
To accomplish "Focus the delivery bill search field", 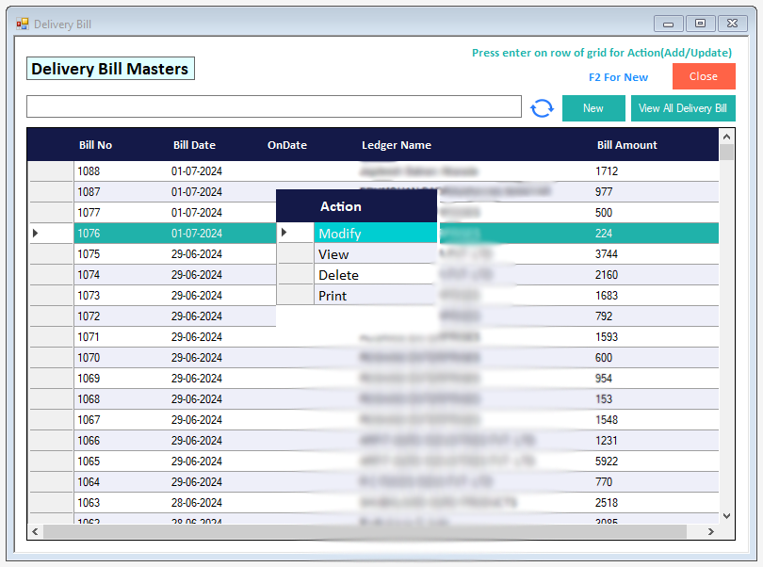I will click(273, 106).
